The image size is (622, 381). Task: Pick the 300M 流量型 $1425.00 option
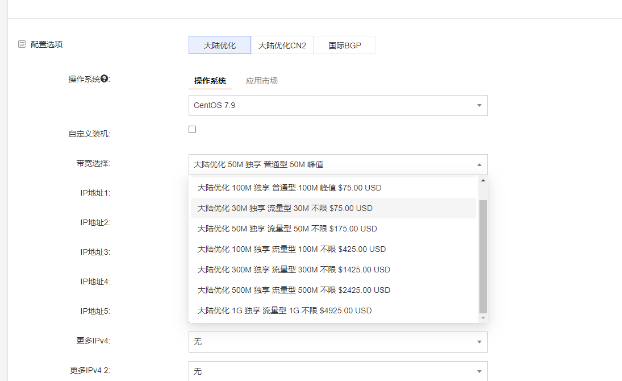[294, 270]
